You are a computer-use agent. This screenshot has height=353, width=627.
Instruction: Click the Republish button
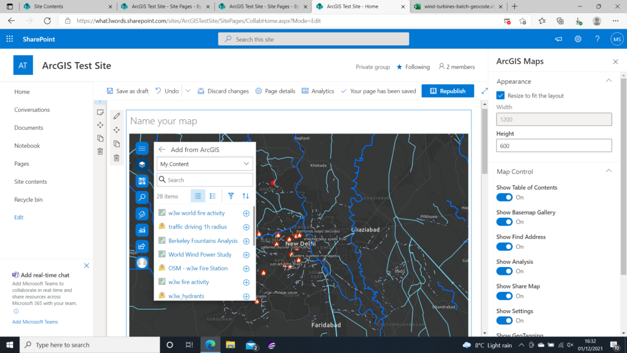(447, 91)
